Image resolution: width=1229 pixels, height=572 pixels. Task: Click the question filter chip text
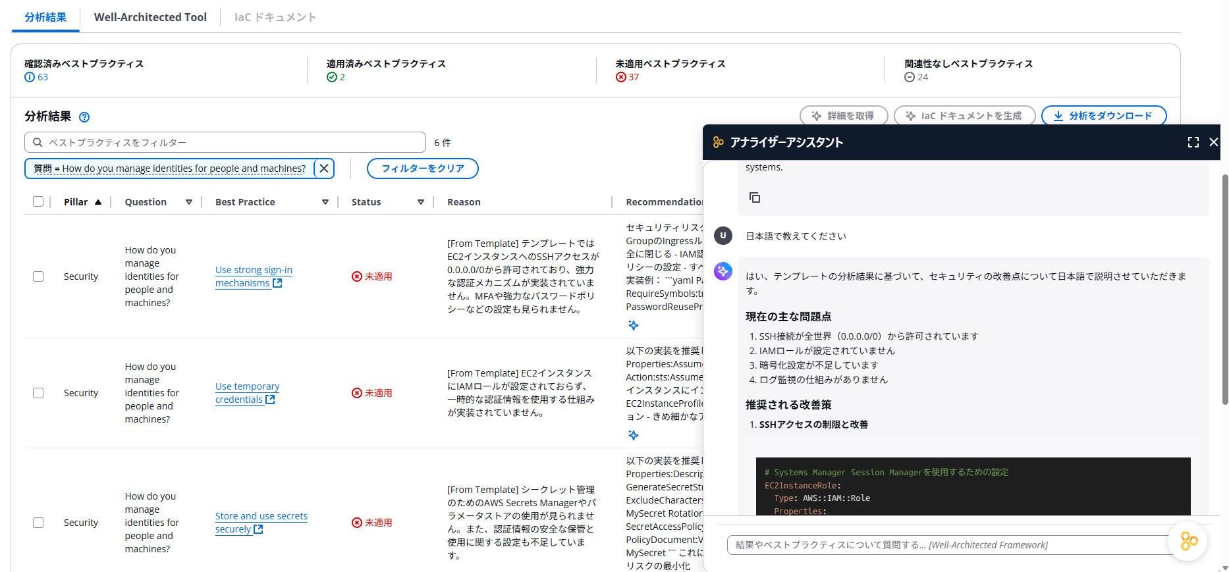click(x=169, y=169)
